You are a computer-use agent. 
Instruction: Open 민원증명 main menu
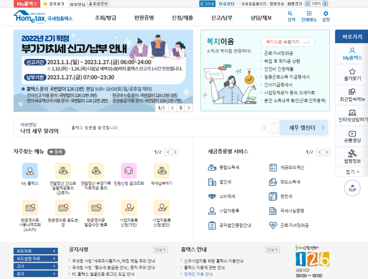[144, 18]
